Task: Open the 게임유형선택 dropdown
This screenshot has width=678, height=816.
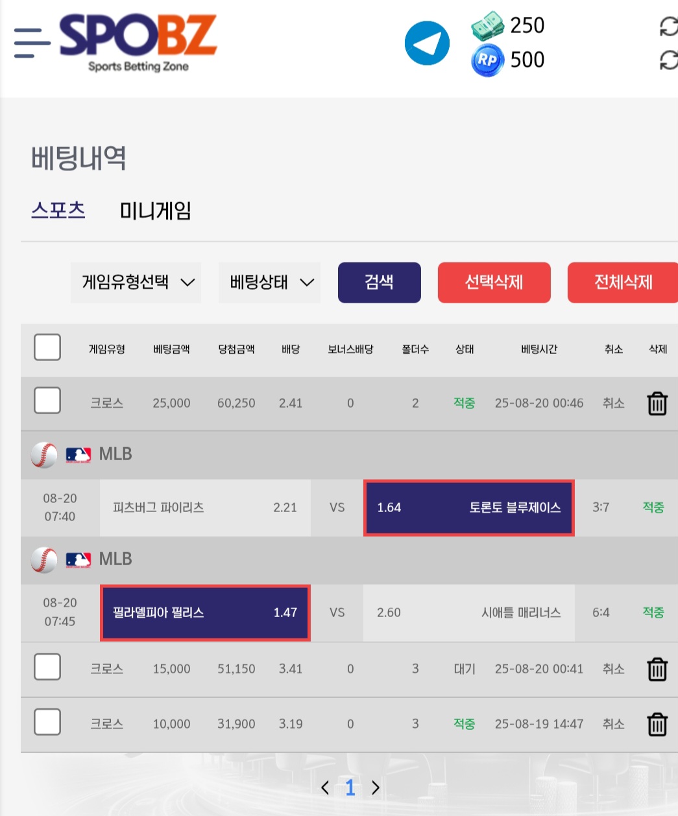Action: [x=136, y=283]
